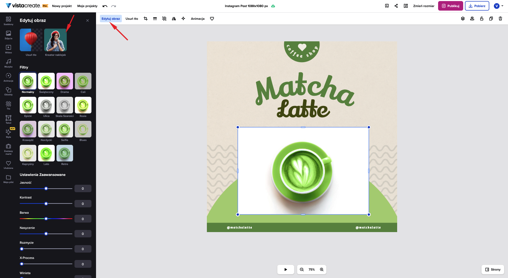Click the Kontrast slider
508x278 pixels.
click(46, 204)
